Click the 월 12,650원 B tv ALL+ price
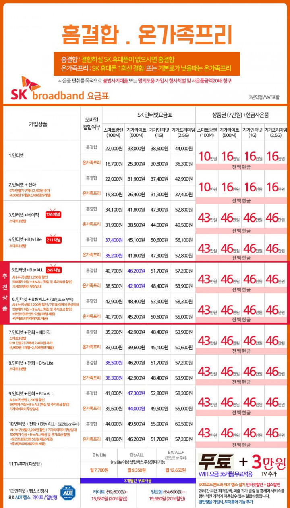290x508 pixels. click(176, 470)
